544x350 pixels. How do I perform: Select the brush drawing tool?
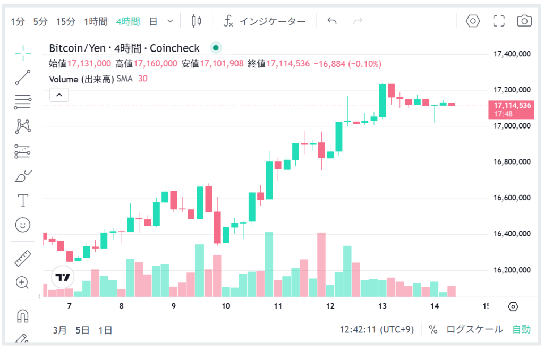pyautogui.click(x=23, y=176)
